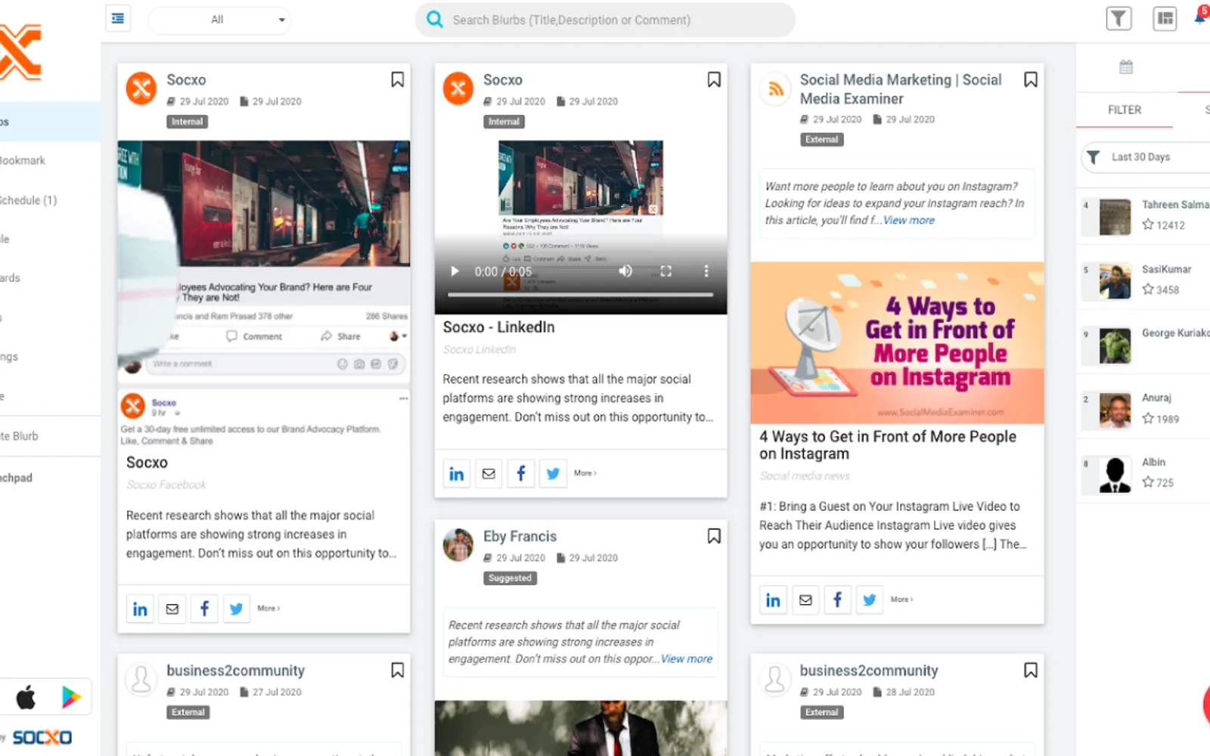Bookmark the Eby Francis card
Image resolution: width=1210 pixels, height=756 pixels.
tap(713, 536)
